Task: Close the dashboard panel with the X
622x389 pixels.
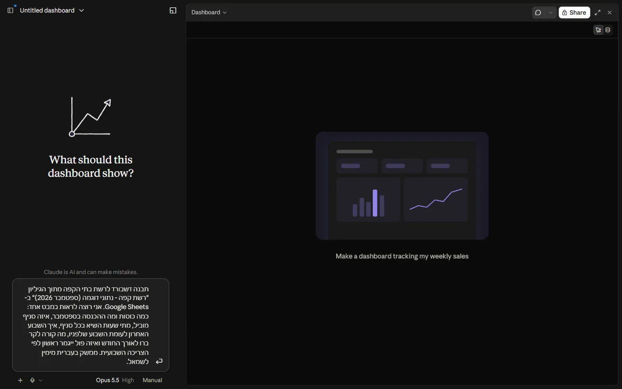Action: click(x=610, y=12)
